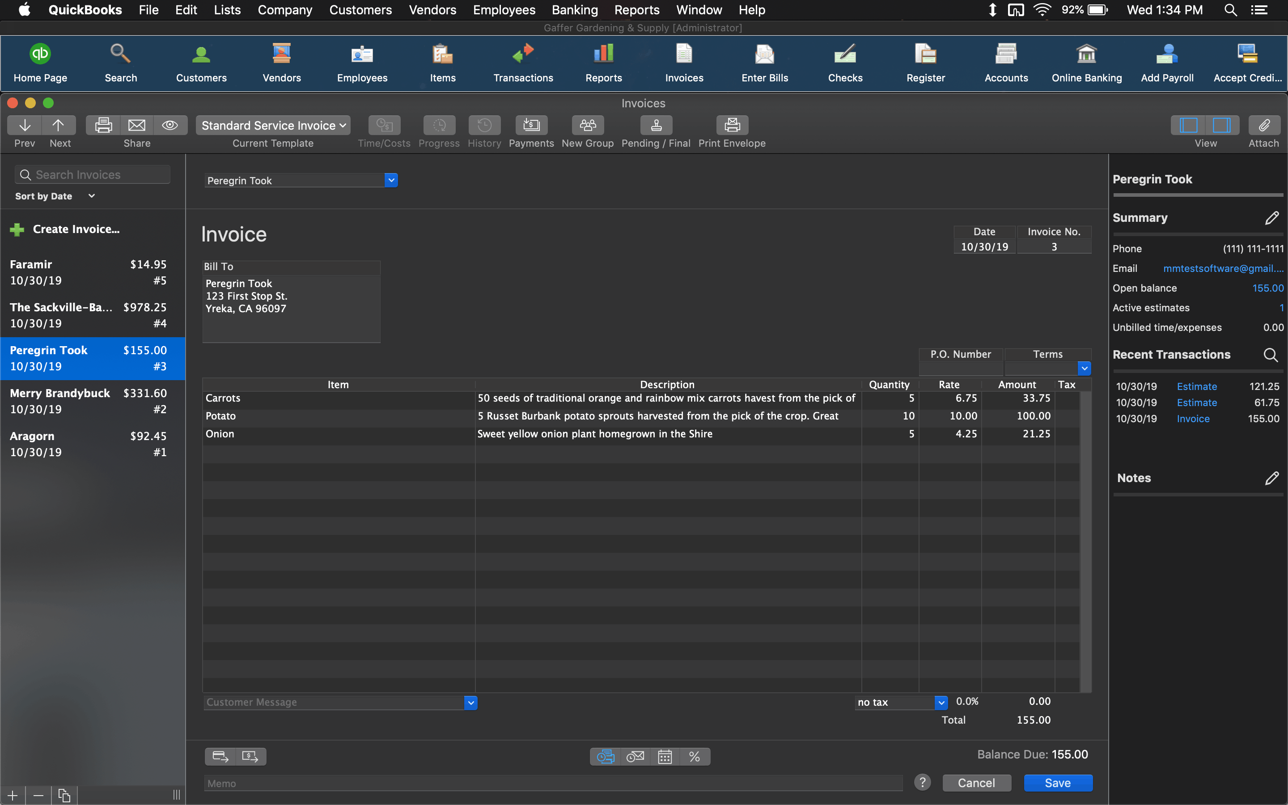The image size is (1288, 805).
Task: Toggle the left sidebar view button
Action: pyautogui.click(x=1188, y=125)
